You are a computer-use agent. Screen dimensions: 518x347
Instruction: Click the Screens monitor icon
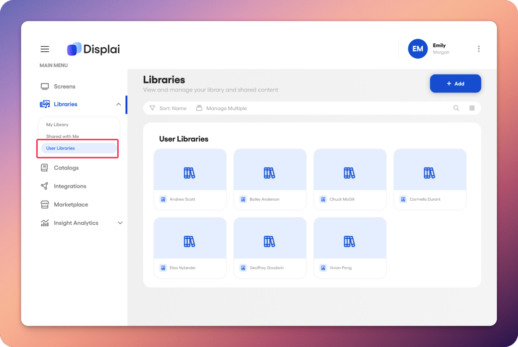[x=45, y=86]
